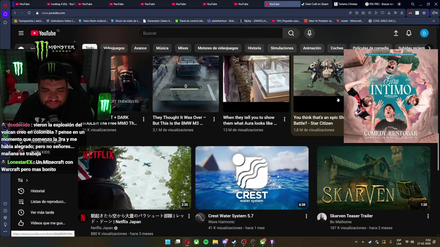The width and height of the screenshot is (440, 247).
Task: Start voice search with the microphone icon
Action: point(309,33)
